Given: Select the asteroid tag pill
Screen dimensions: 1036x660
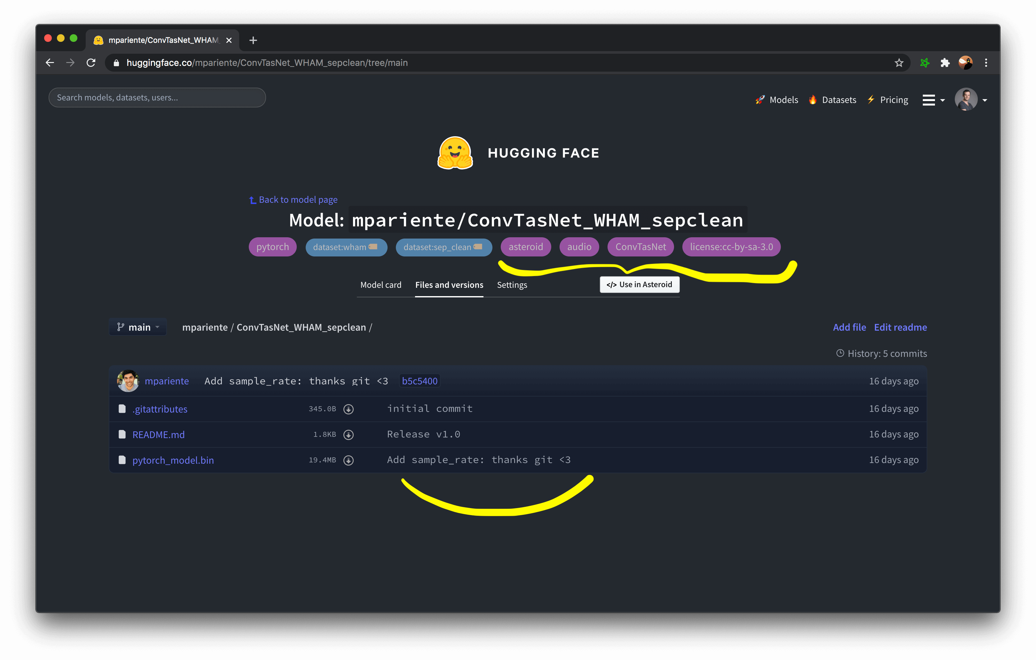Looking at the screenshot, I should point(525,247).
